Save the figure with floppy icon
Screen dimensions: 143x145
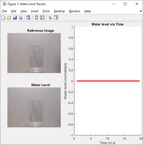pos(15,18)
